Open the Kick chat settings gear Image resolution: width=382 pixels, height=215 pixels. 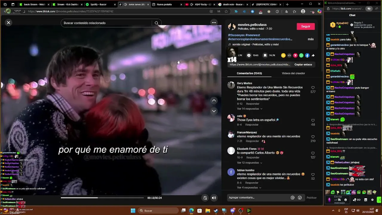372,200
